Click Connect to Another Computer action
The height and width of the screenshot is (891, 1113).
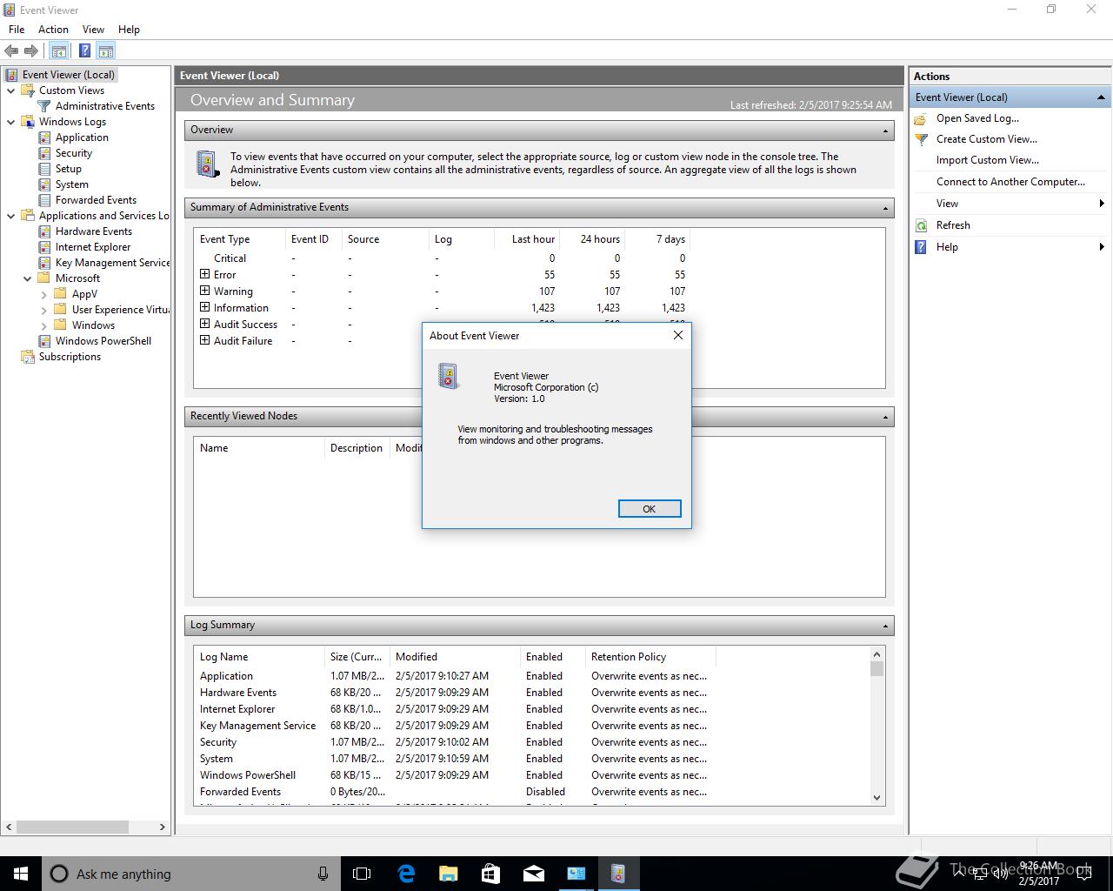coord(1010,182)
